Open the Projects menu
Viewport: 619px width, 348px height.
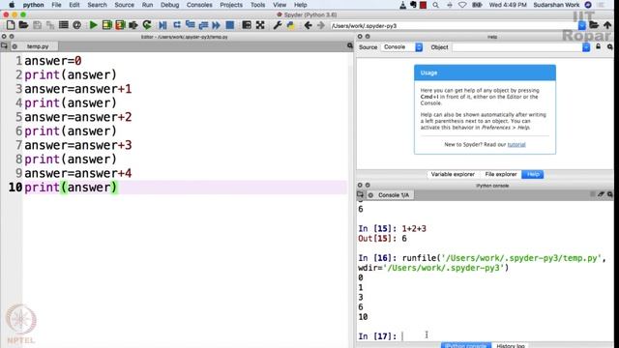pos(231,5)
